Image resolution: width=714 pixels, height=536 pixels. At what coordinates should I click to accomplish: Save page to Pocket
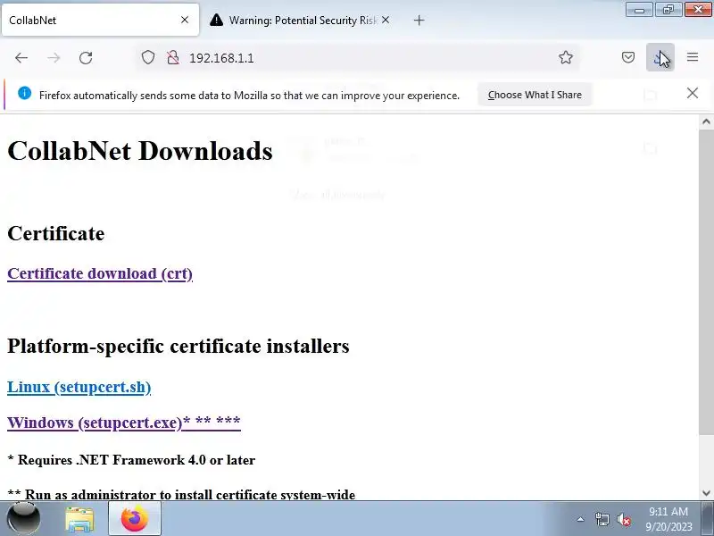point(628,57)
